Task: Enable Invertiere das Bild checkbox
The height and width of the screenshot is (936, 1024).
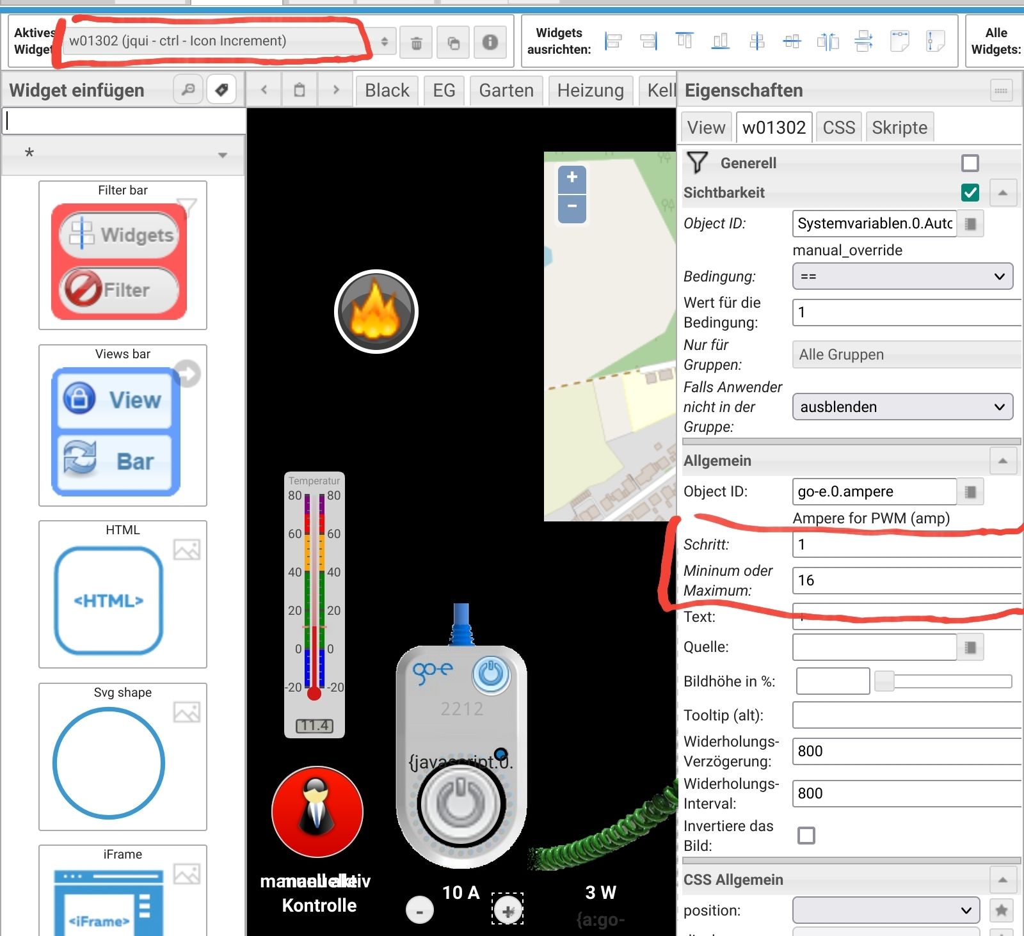Action: [806, 836]
